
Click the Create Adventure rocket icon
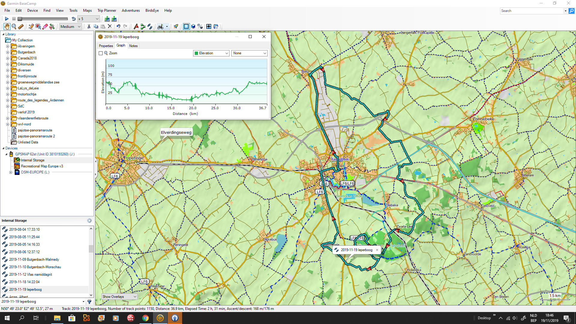tap(176, 26)
